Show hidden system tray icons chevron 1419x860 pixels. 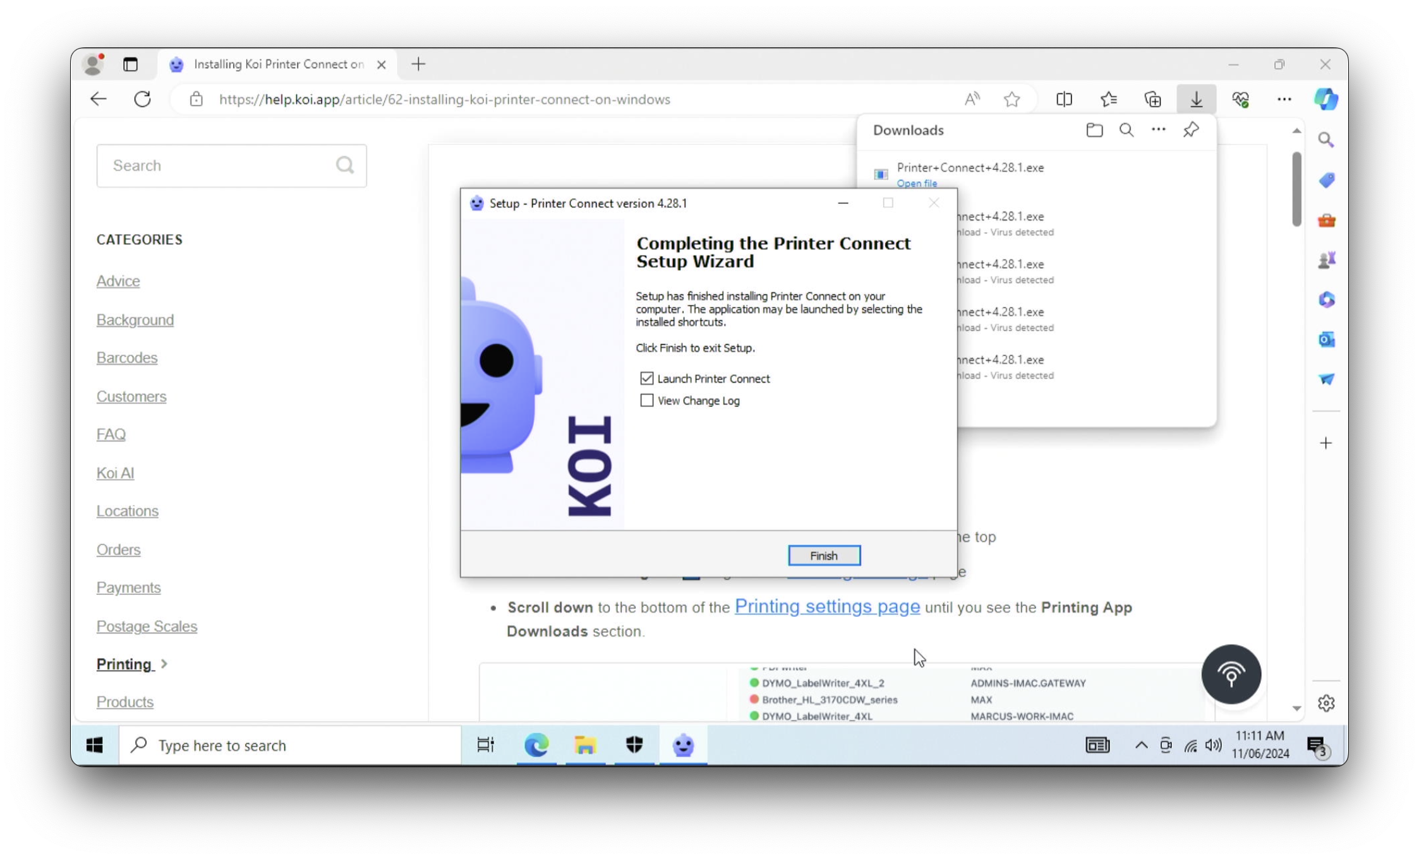point(1141,745)
